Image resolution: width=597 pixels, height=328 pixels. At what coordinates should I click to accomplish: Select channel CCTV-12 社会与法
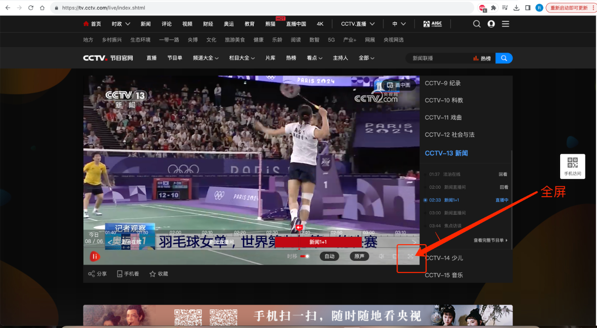click(x=450, y=135)
